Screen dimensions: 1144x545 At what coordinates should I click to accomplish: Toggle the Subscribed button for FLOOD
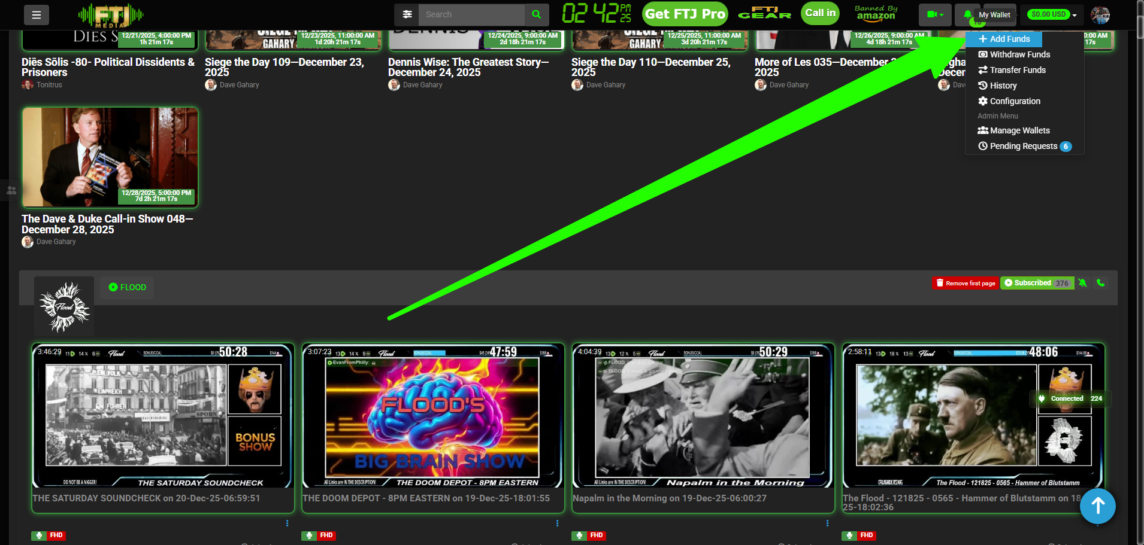coord(1037,283)
